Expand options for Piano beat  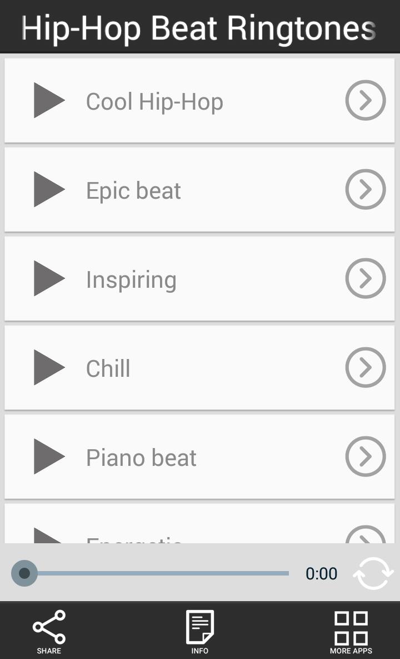tap(365, 456)
